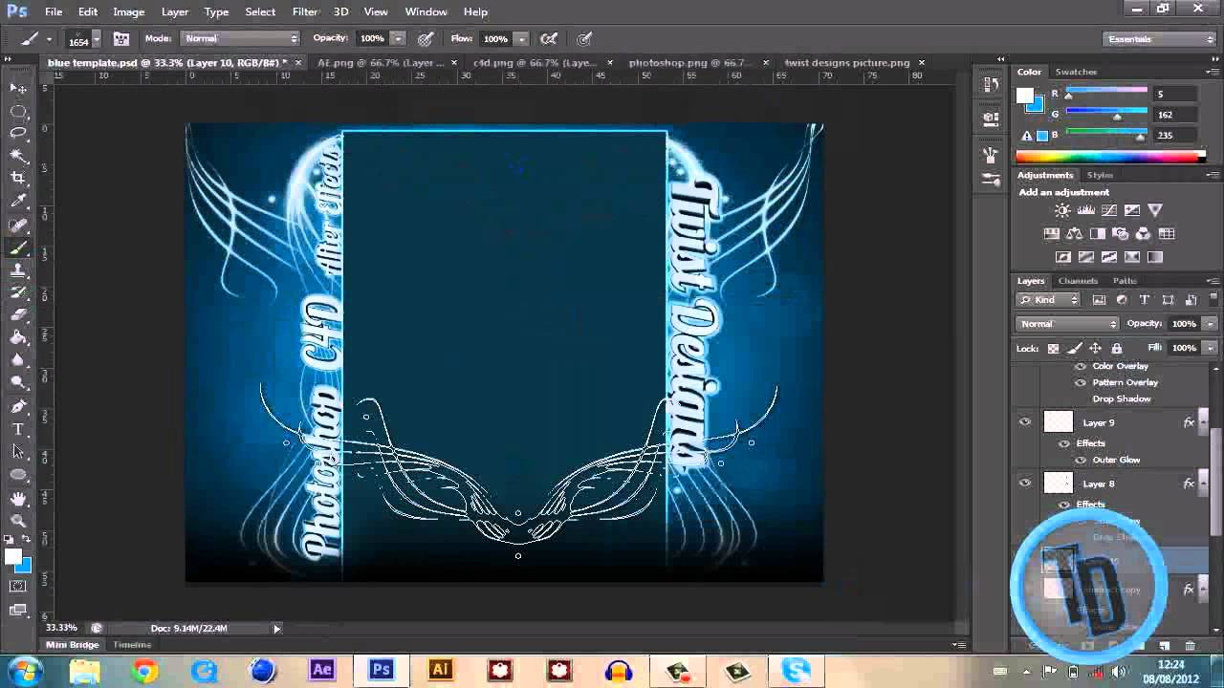Switch to the Swatches tab
This screenshot has height=688, width=1224.
[1076, 72]
